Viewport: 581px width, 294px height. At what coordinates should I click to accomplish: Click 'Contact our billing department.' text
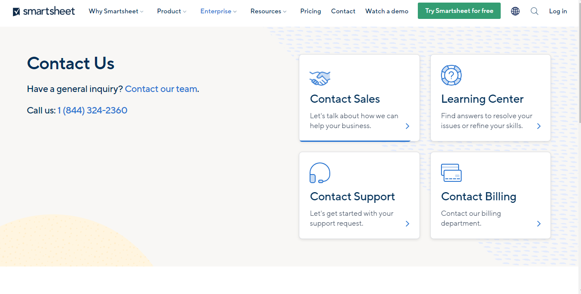pos(471,218)
